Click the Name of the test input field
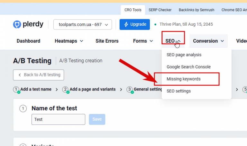Screen dimensions: 247x146 point(58,119)
